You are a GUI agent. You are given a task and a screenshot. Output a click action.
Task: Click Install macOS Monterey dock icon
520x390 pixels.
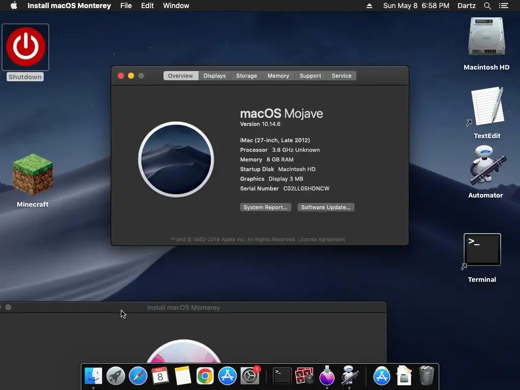pos(327,376)
